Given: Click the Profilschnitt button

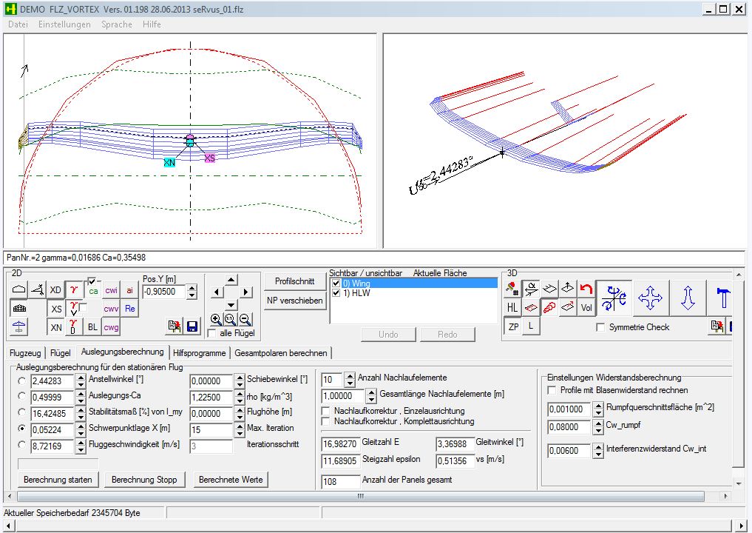Looking at the screenshot, I should [294, 281].
